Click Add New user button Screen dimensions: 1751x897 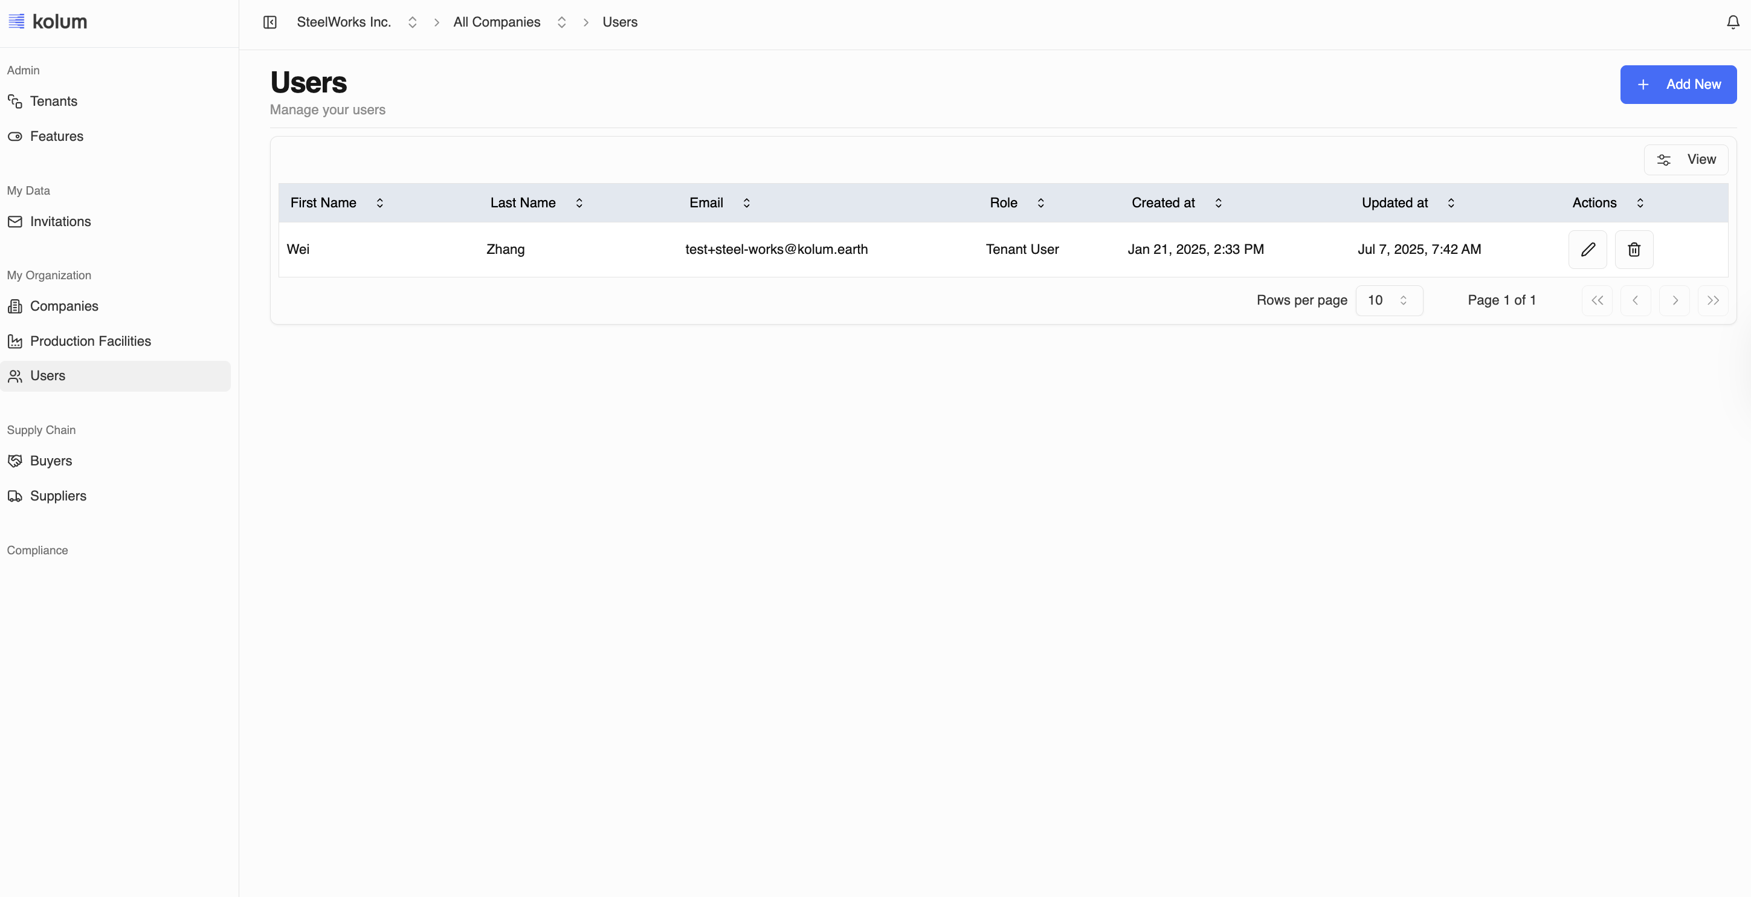coord(1677,85)
